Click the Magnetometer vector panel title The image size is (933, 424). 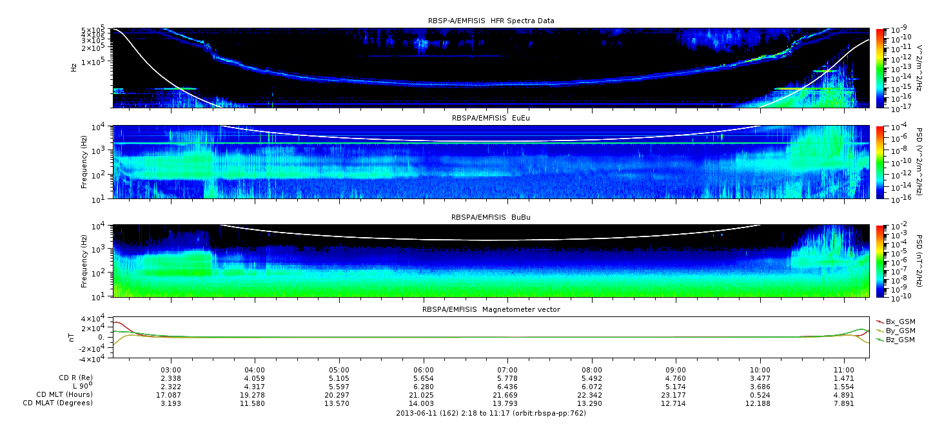491,309
